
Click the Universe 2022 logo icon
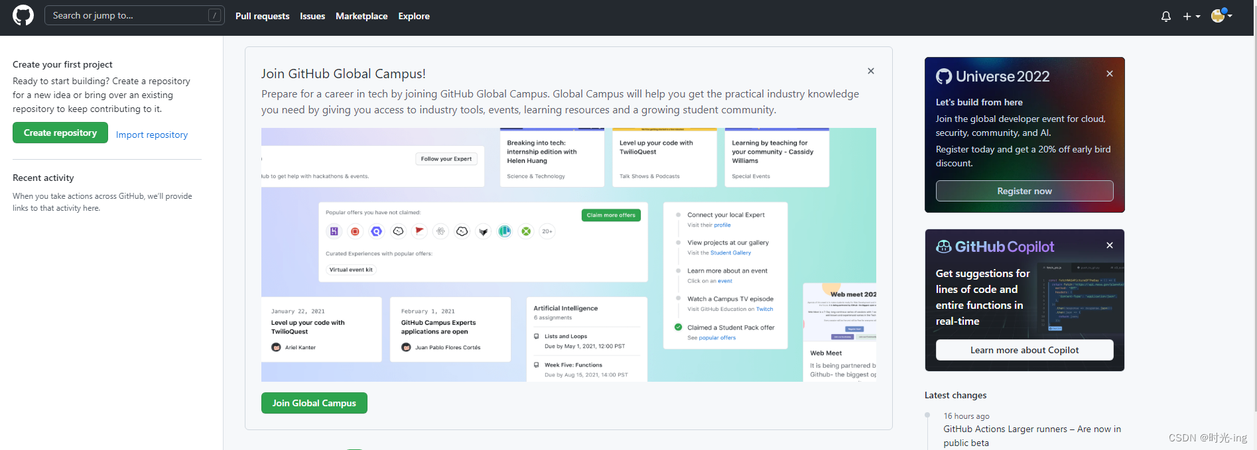point(944,76)
